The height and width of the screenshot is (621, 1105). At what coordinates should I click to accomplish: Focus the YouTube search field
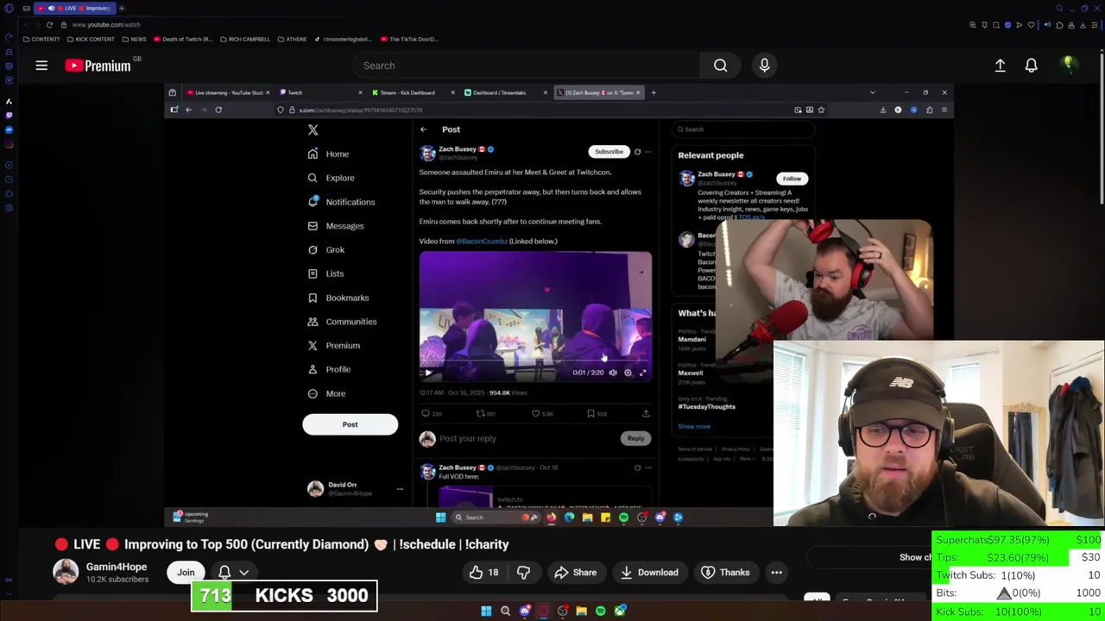point(527,66)
